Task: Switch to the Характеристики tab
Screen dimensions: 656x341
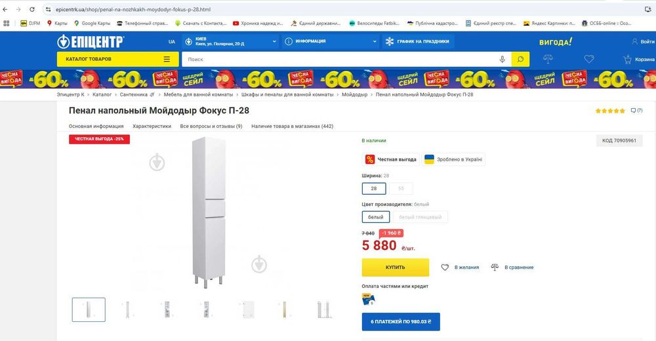Action: coord(152,126)
